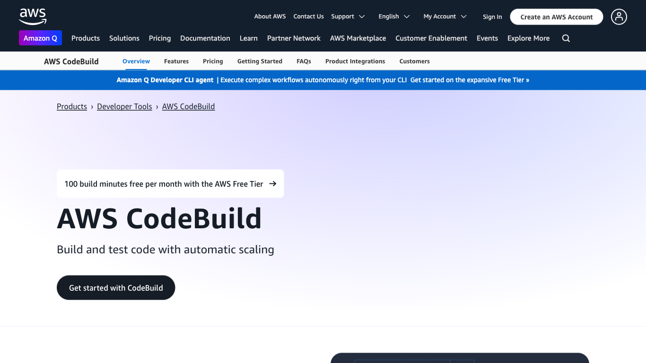
Task: Click Create an AWS Account button
Action: (557, 17)
